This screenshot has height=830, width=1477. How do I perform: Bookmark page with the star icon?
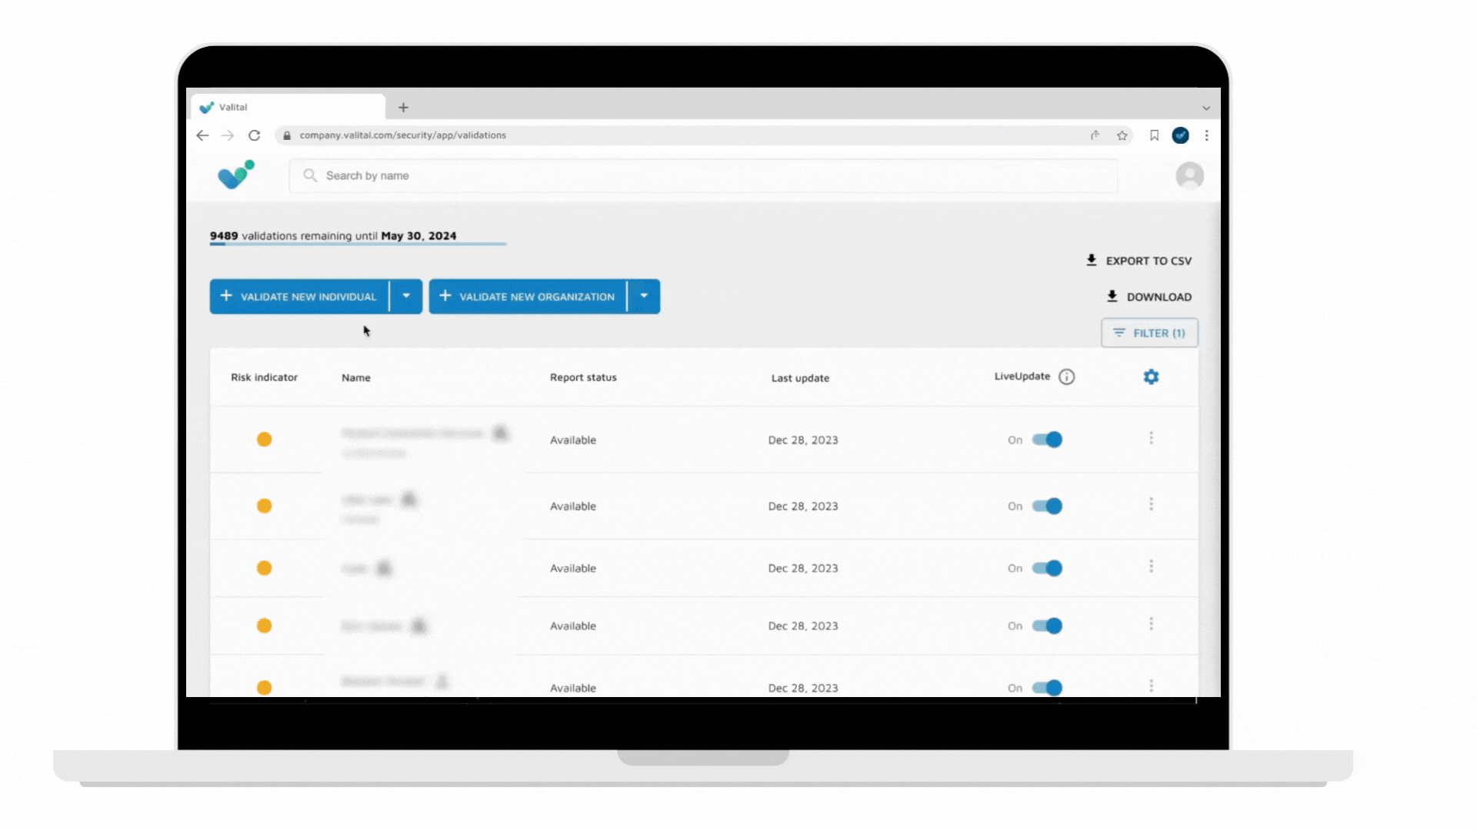pyautogui.click(x=1122, y=135)
